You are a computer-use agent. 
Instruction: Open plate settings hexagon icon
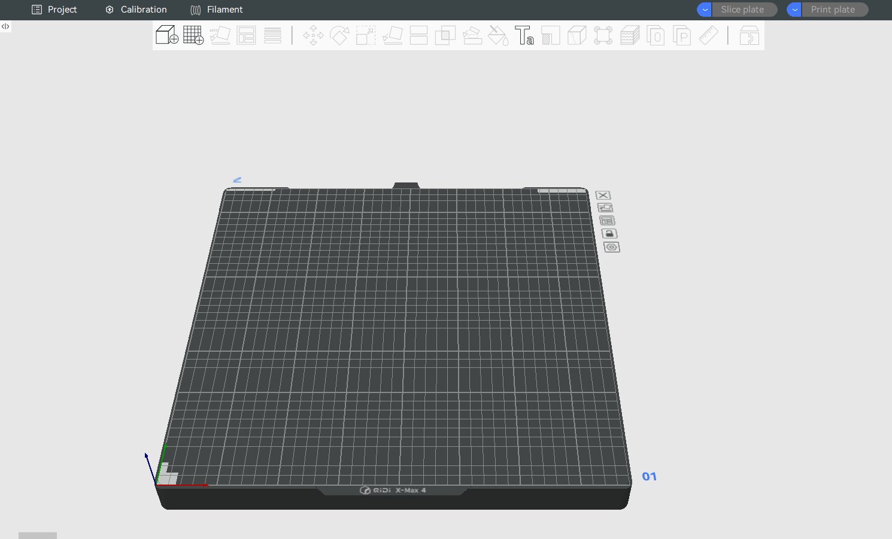click(612, 247)
